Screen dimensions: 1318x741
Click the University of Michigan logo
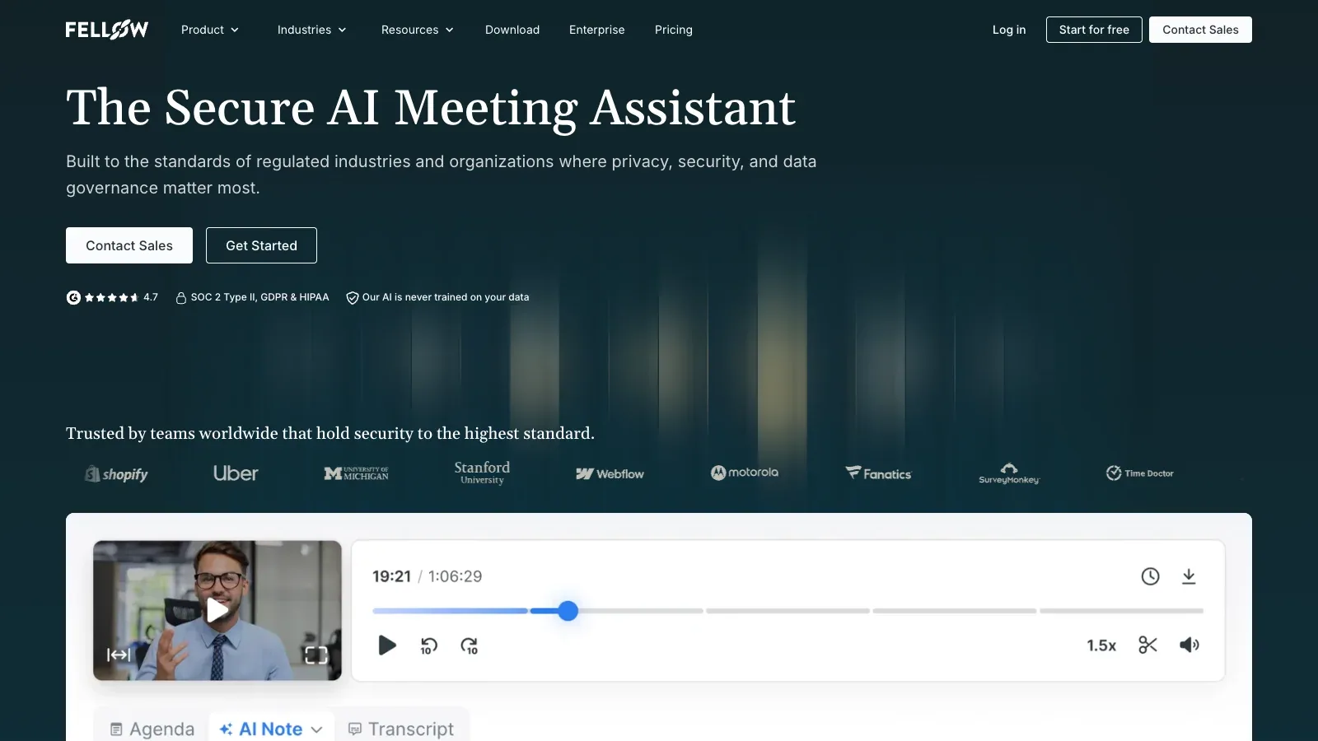click(356, 473)
